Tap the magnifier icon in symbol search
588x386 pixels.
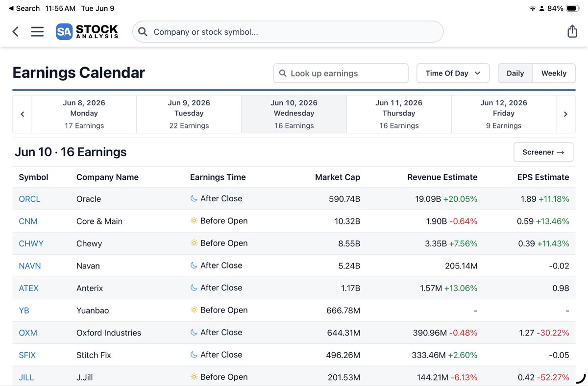coord(143,32)
